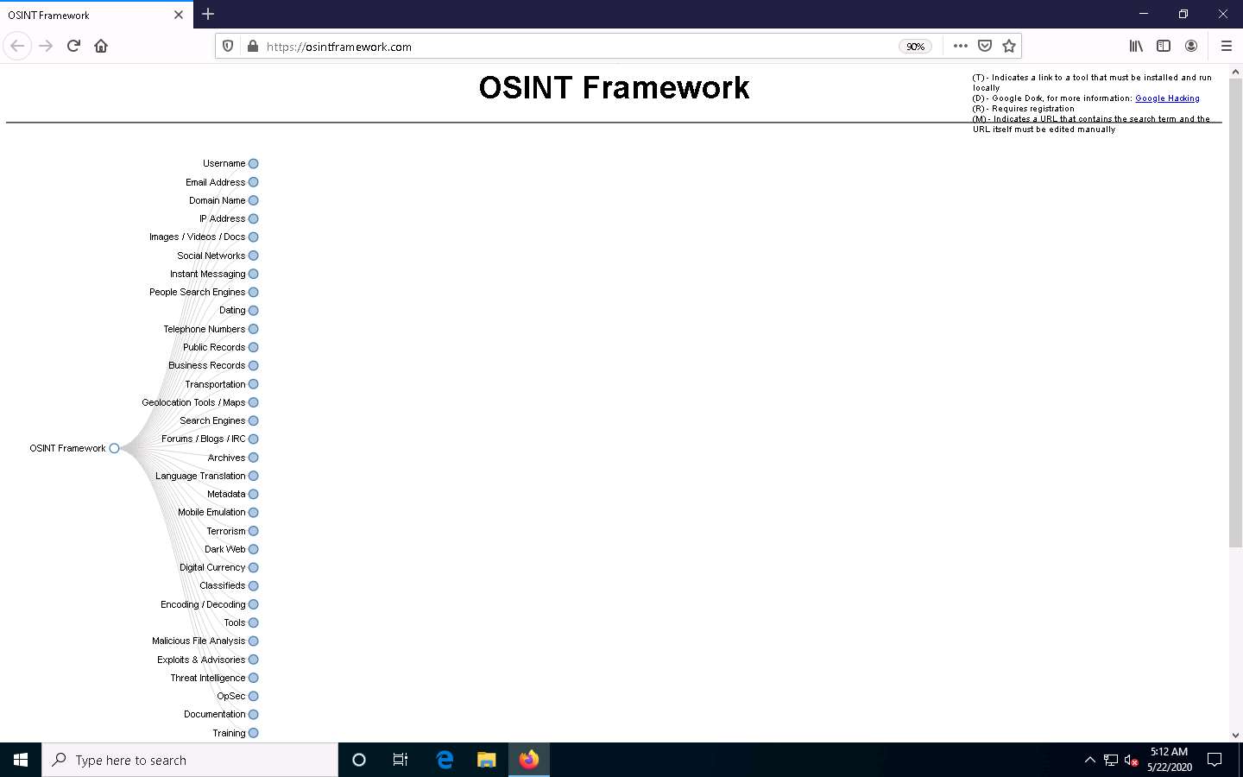Click the Business Records label
Viewport: 1243px width, 777px height.
tap(207, 365)
